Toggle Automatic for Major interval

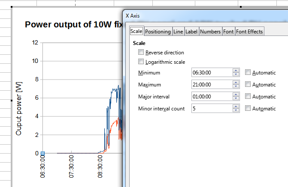248,96
